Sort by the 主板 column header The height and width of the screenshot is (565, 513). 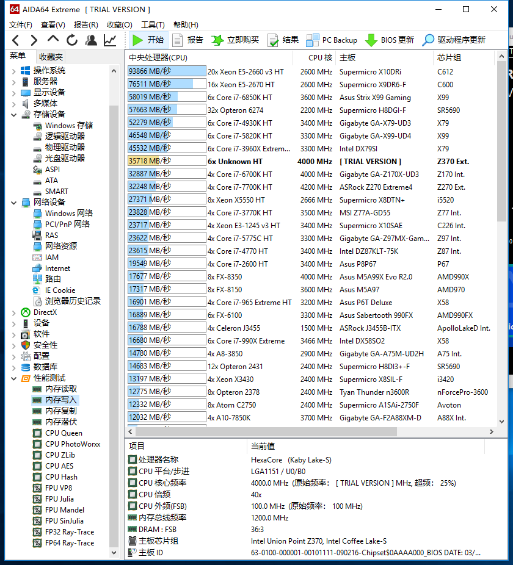[x=384, y=57]
